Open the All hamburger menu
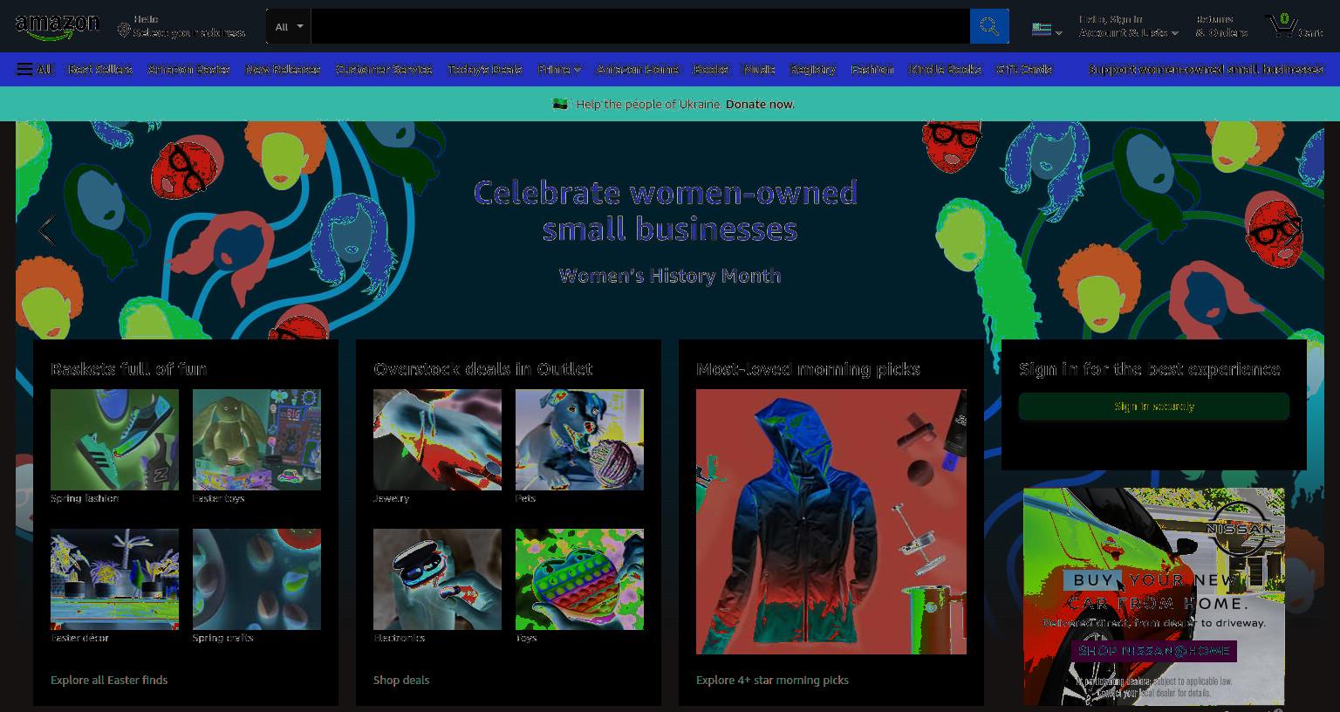The height and width of the screenshot is (712, 1340). pyautogui.click(x=35, y=69)
